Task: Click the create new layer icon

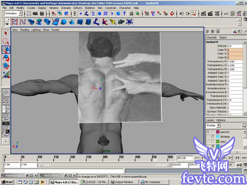Action: tap(245, 125)
